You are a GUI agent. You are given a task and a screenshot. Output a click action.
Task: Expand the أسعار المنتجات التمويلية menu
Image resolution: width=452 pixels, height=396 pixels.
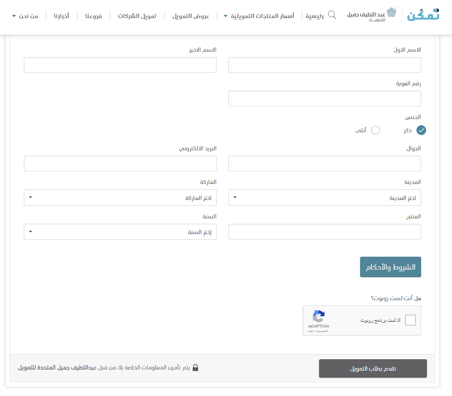click(259, 16)
